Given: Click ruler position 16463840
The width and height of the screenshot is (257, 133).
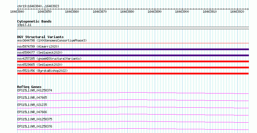Looking at the screenshot, I should 17,12.
